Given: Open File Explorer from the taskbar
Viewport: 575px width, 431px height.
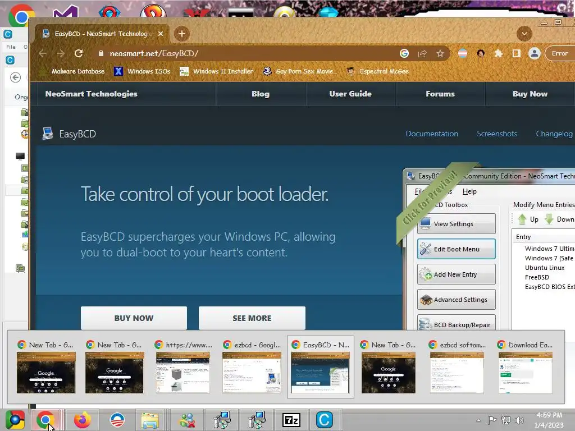Looking at the screenshot, I should point(150,420).
